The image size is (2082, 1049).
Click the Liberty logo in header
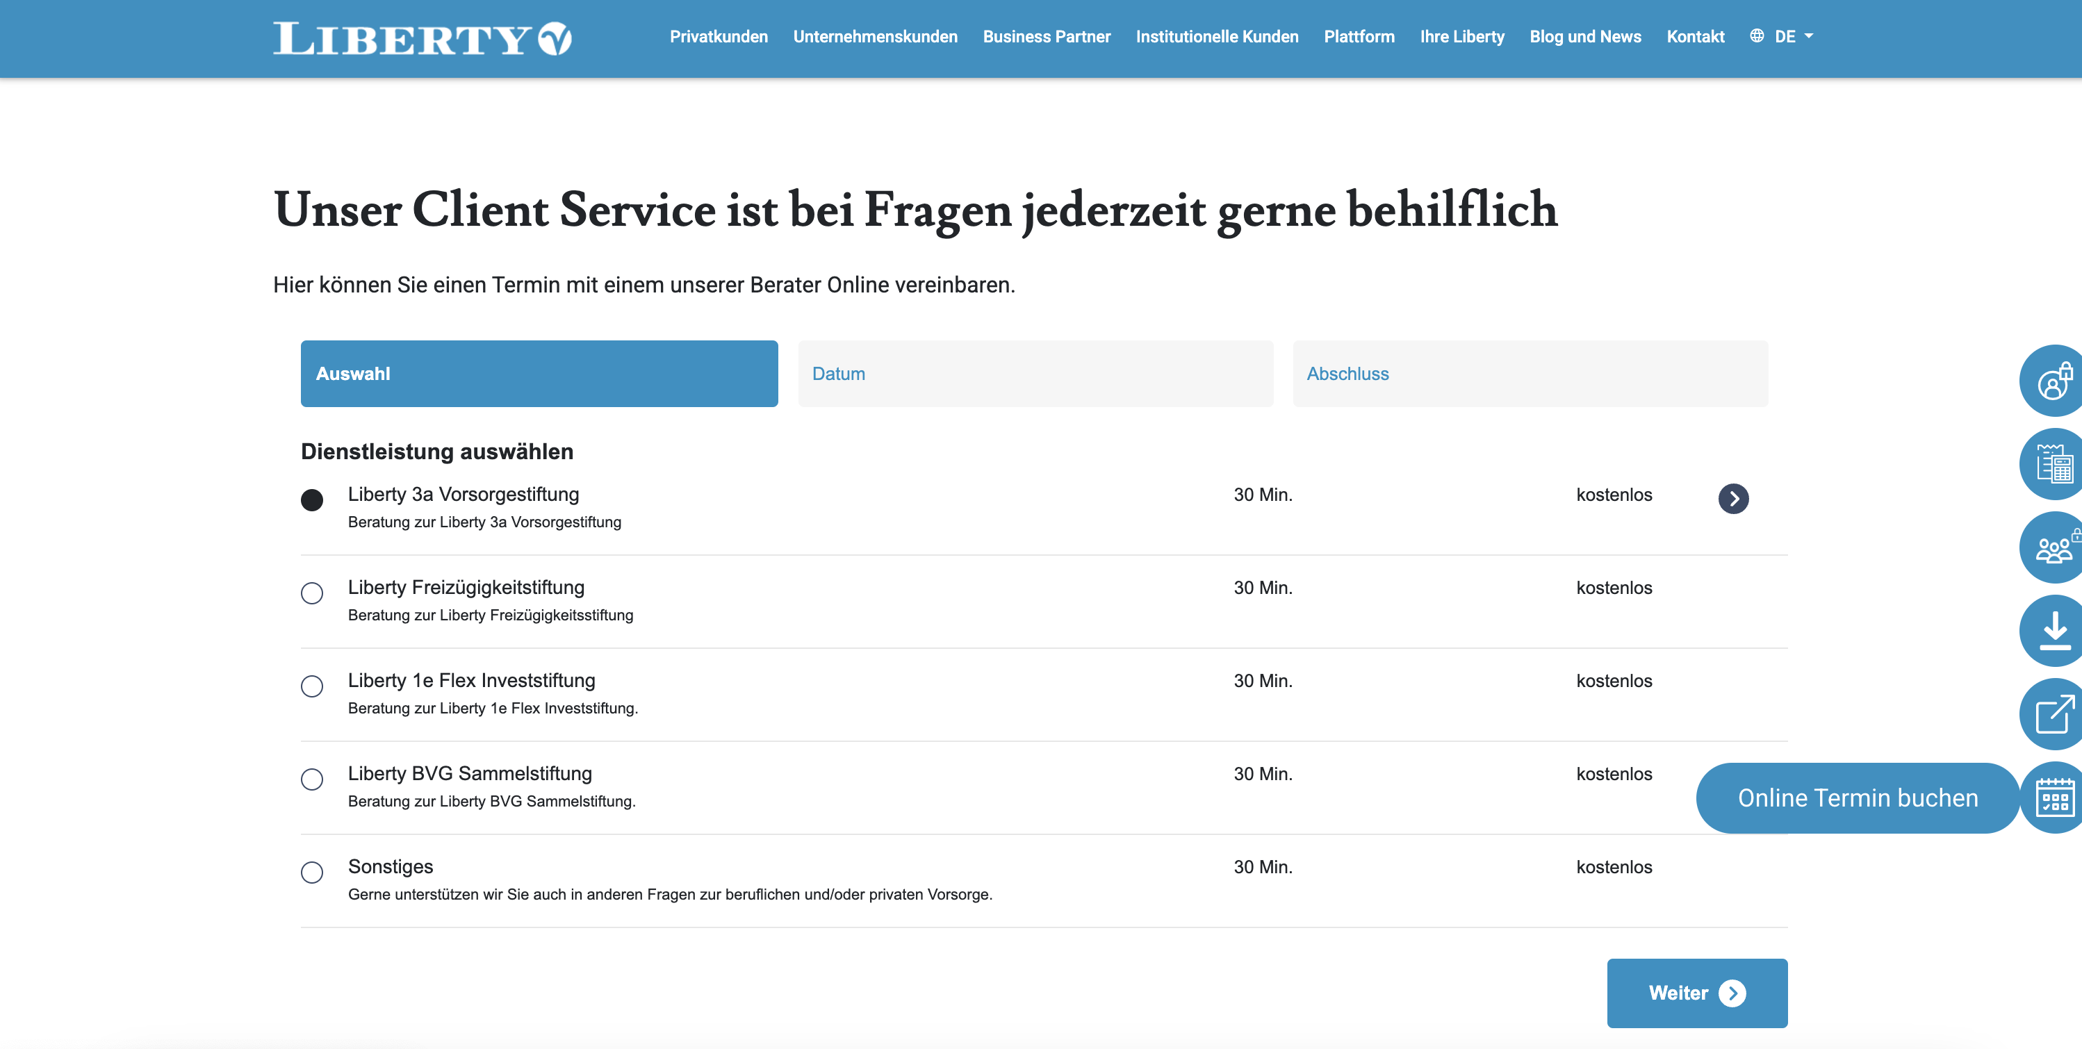point(422,38)
